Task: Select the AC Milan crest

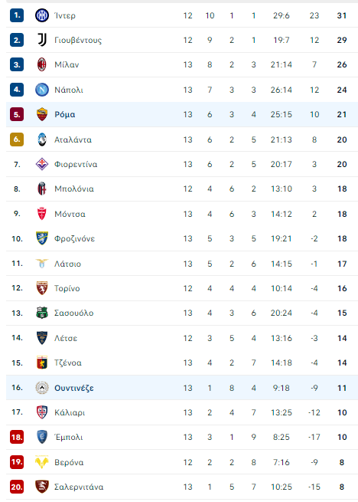Action: [42, 64]
